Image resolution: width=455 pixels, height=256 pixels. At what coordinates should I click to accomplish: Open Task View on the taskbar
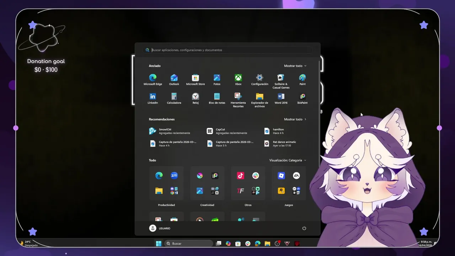[x=219, y=244]
